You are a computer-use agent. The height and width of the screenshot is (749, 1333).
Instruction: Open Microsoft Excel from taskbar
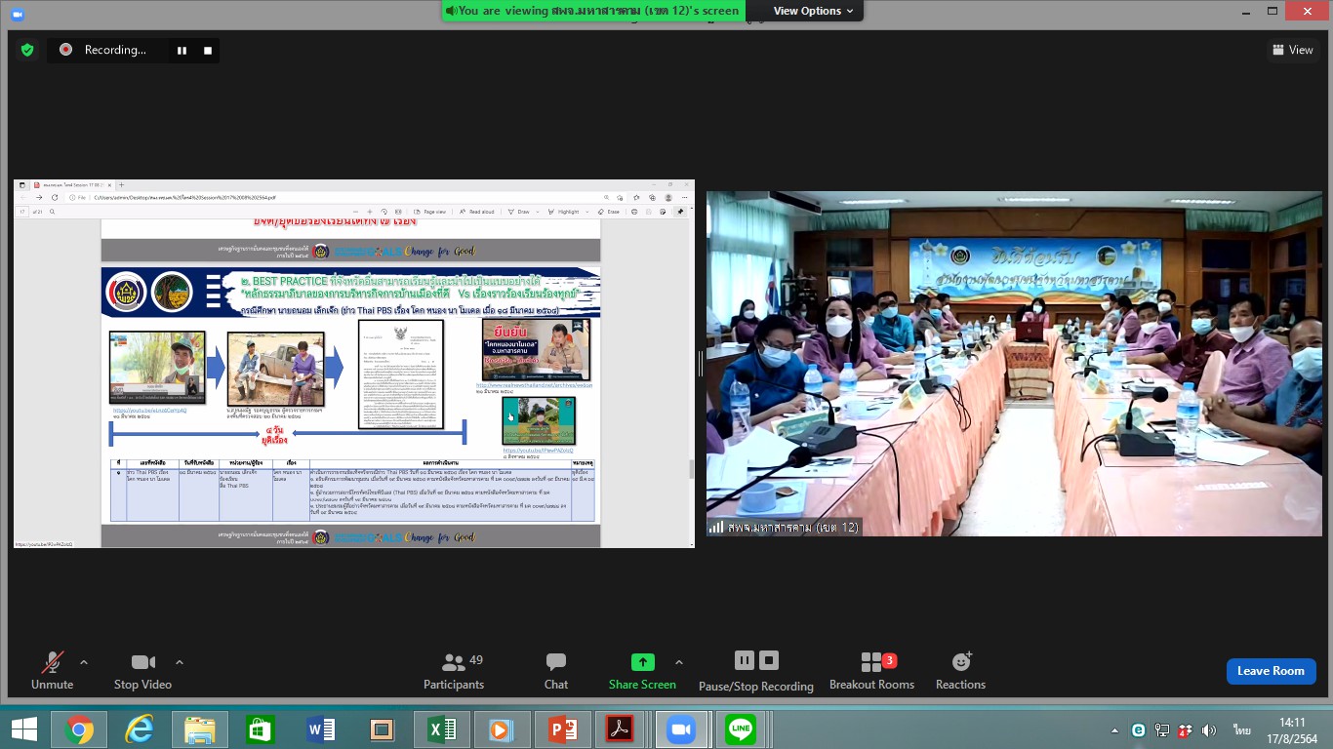[441, 729]
